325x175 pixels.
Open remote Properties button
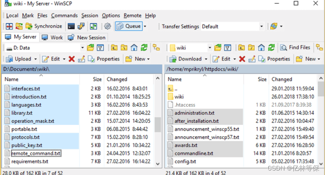coord(274,59)
